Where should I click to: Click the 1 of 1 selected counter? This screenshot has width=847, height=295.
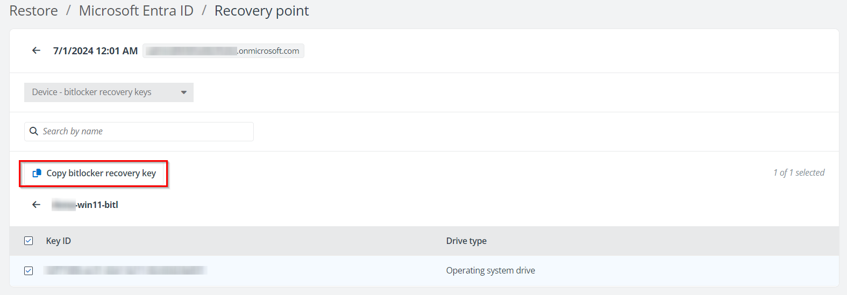click(x=799, y=172)
